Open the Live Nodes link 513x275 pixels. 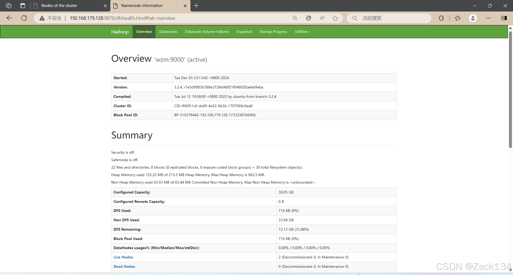pos(123,257)
